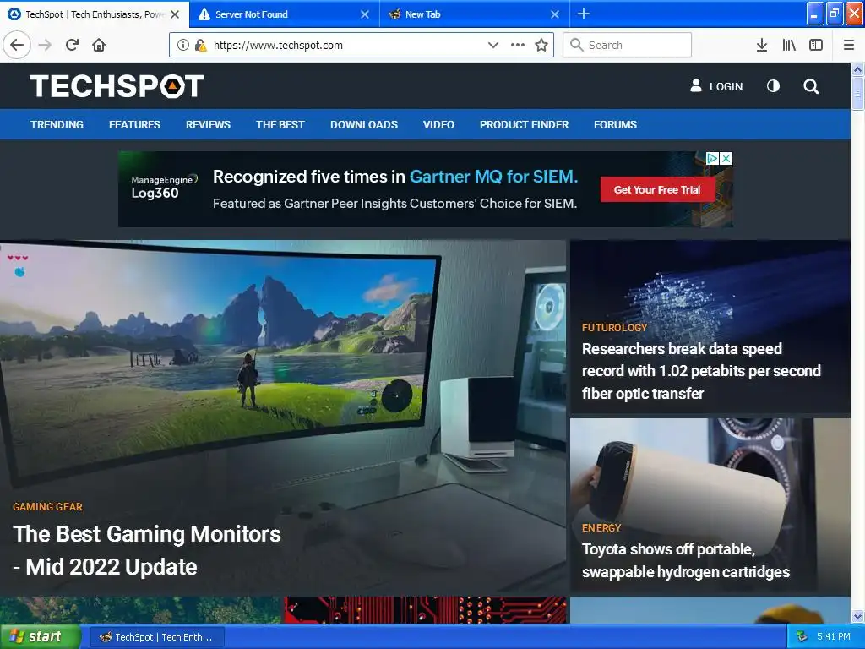Viewport: 865px width, 649px height.
Task: Bookmark this page with the star
Action: [x=541, y=45]
